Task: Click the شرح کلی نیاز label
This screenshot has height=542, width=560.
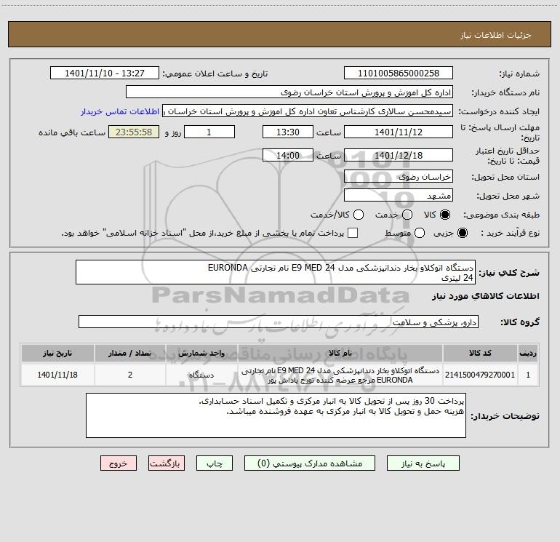Action: (x=509, y=273)
